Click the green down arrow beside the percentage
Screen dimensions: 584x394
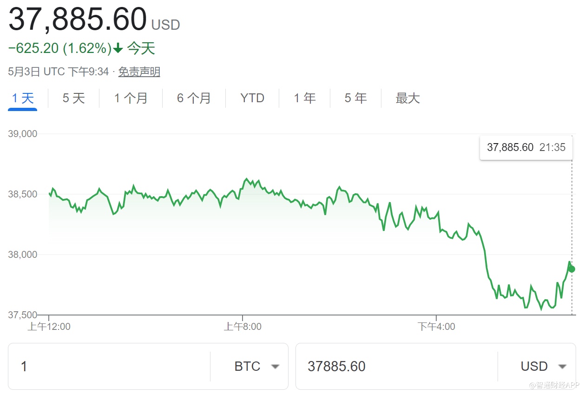coord(118,48)
